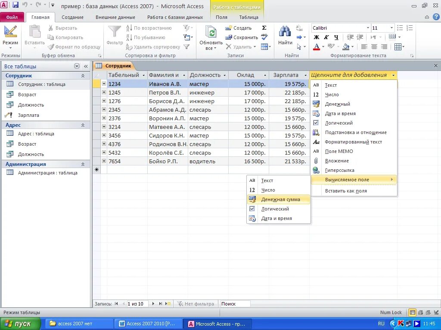The width and height of the screenshot is (441, 330).
Task: Open the Оклад column dropdown arrow
Action: pyautogui.click(x=265, y=75)
